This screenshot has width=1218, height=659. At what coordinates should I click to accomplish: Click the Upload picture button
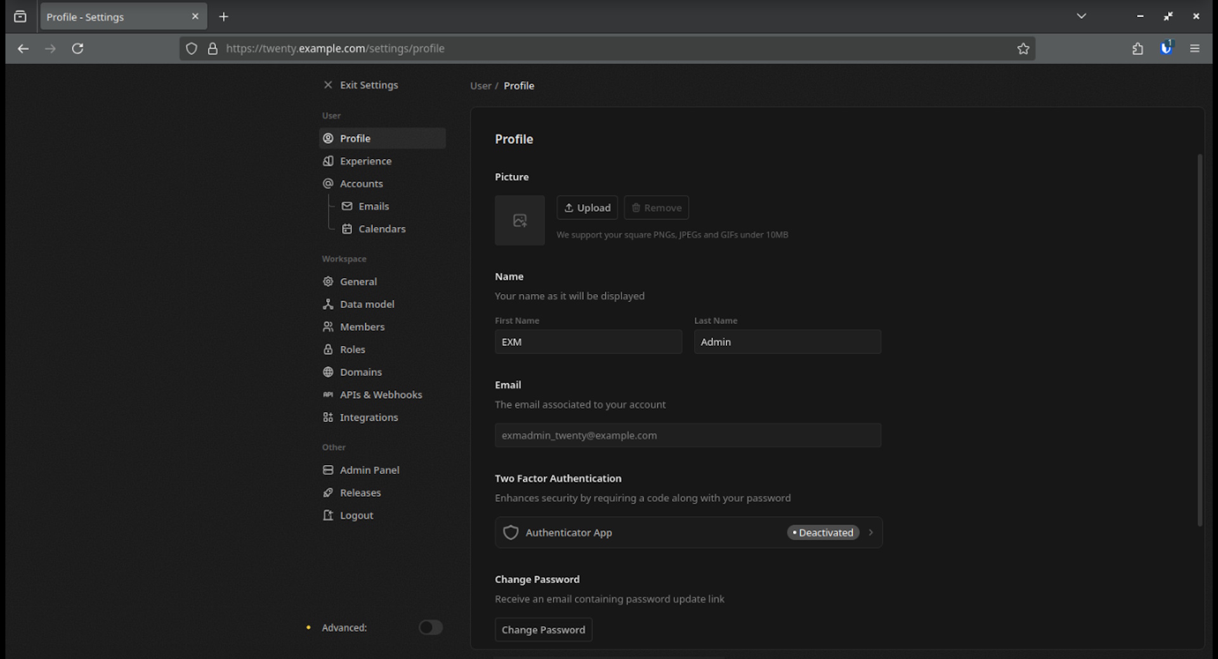(x=587, y=208)
